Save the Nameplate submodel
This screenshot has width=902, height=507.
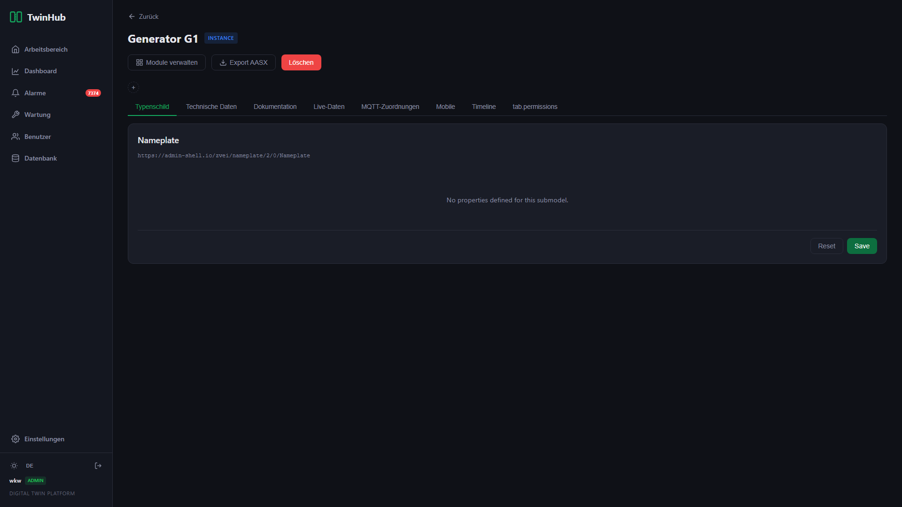(862, 246)
